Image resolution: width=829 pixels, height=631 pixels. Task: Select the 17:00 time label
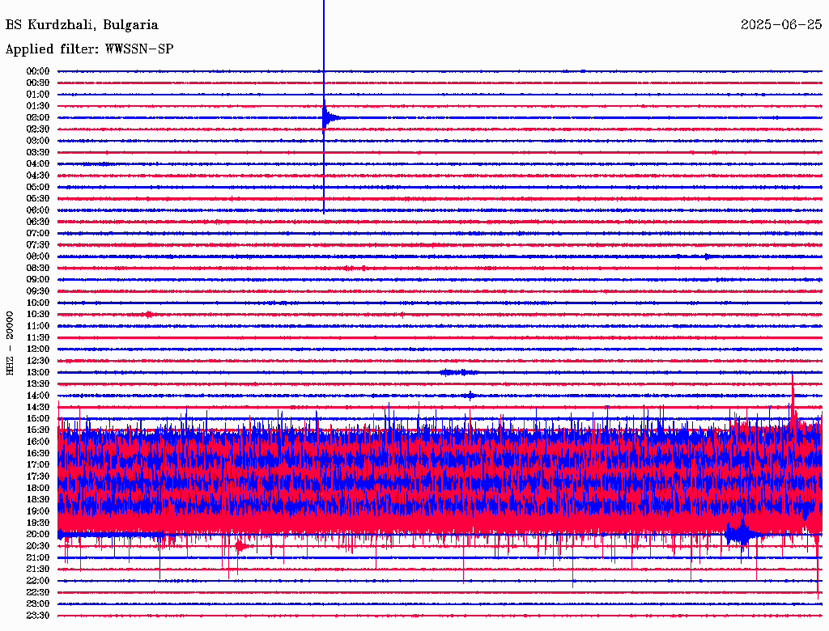pos(38,465)
